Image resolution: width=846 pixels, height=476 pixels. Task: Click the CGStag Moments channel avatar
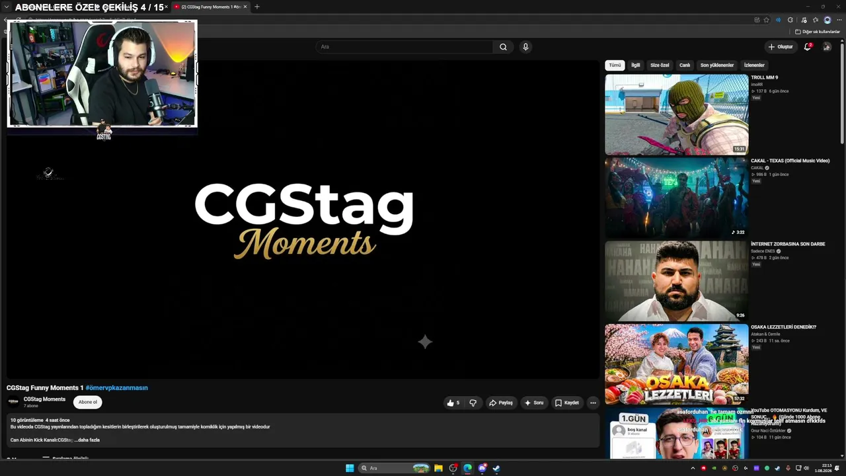[x=13, y=402]
